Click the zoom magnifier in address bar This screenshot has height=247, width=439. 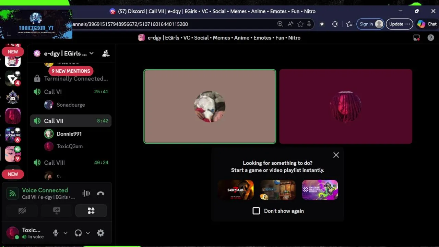point(280,24)
